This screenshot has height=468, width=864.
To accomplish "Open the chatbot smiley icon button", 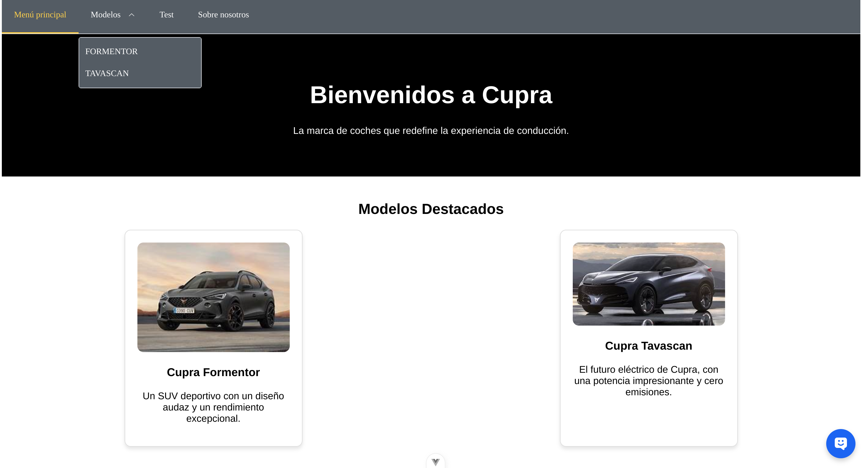I will [840, 443].
